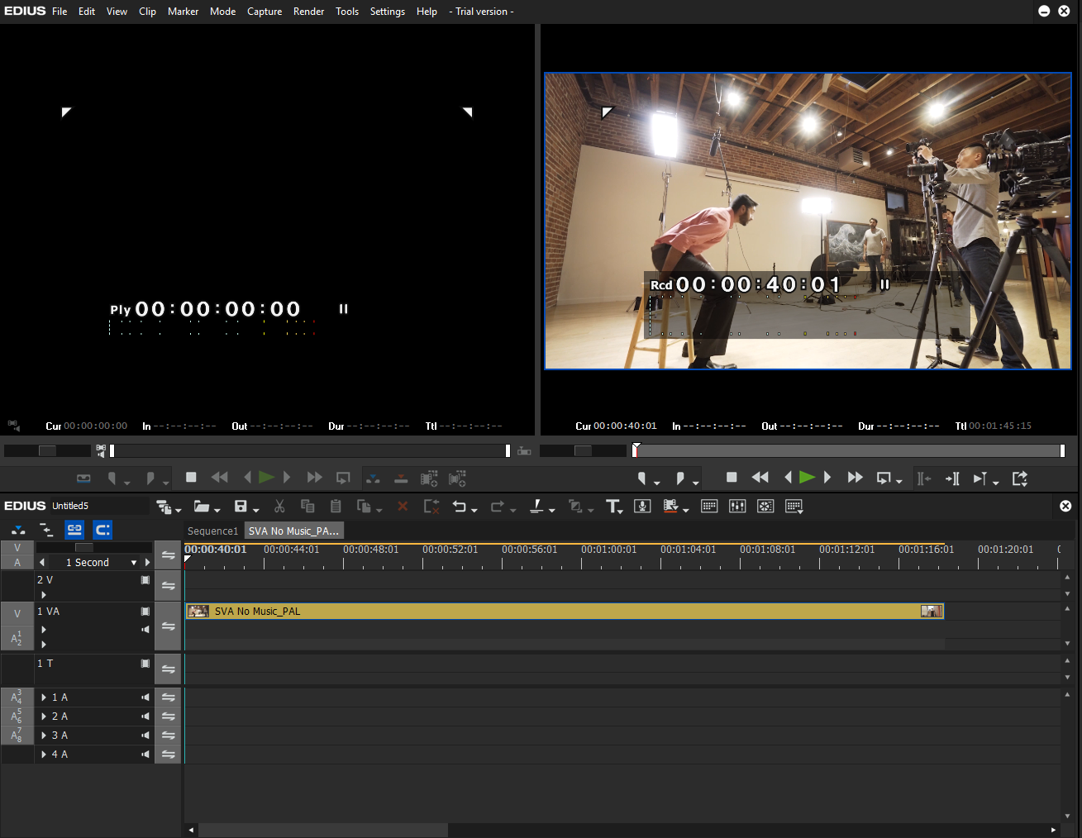Mute the 2 A audio track
Image resolution: width=1082 pixels, height=838 pixels.
[x=145, y=717]
